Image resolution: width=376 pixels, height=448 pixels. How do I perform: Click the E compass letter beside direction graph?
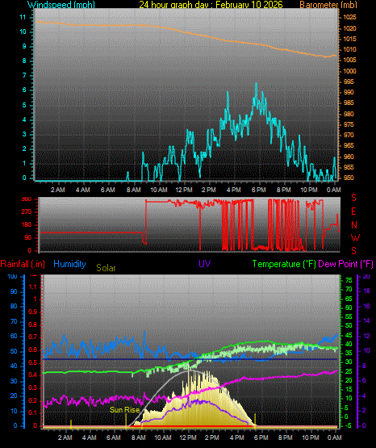pyautogui.click(x=353, y=211)
